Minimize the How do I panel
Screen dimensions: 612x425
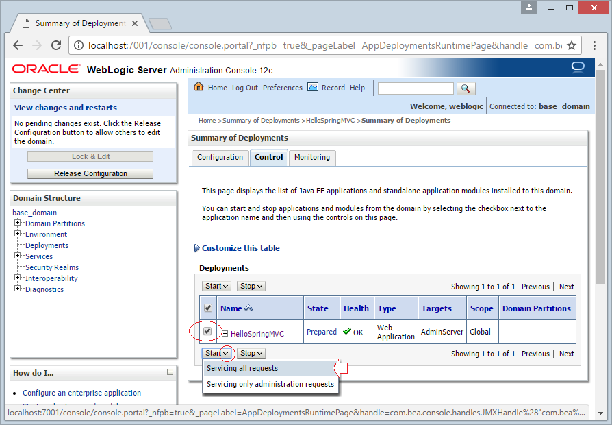(x=170, y=372)
